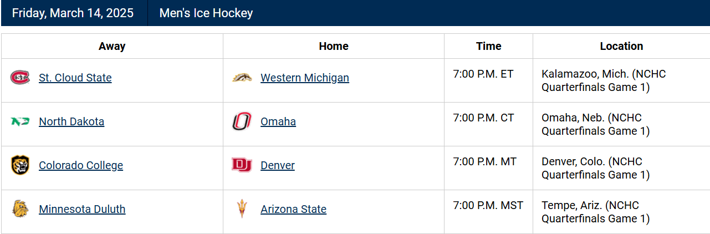Click the Home column header
The height and width of the screenshot is (234, 710).
tap(334, 46)
